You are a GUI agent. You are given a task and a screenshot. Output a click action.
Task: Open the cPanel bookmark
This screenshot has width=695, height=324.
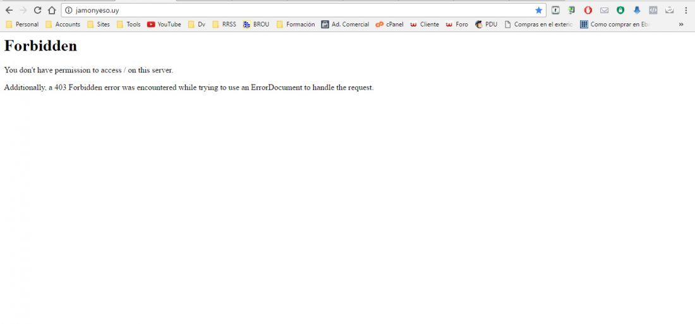point(390,25)
